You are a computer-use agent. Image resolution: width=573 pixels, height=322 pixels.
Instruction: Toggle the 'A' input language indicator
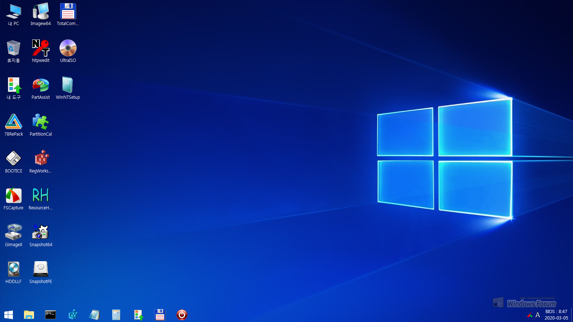point(538,315)
